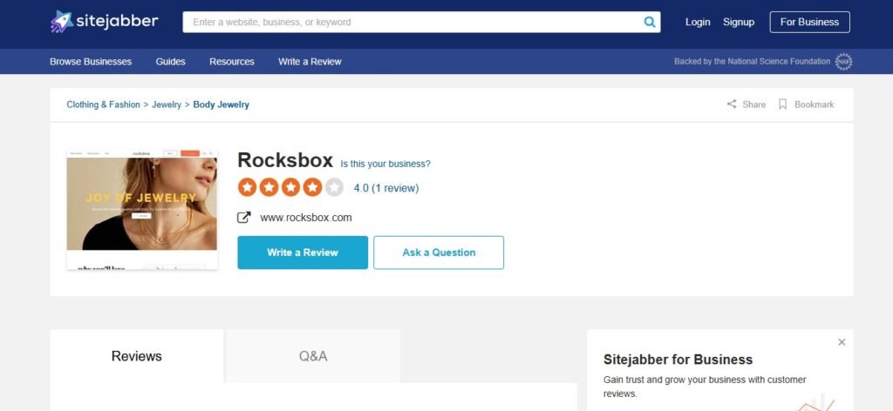Go to Clothing & Fashion breadcrumb
The width and height of the screenshot is (893, 411).
tap(103, 104)
